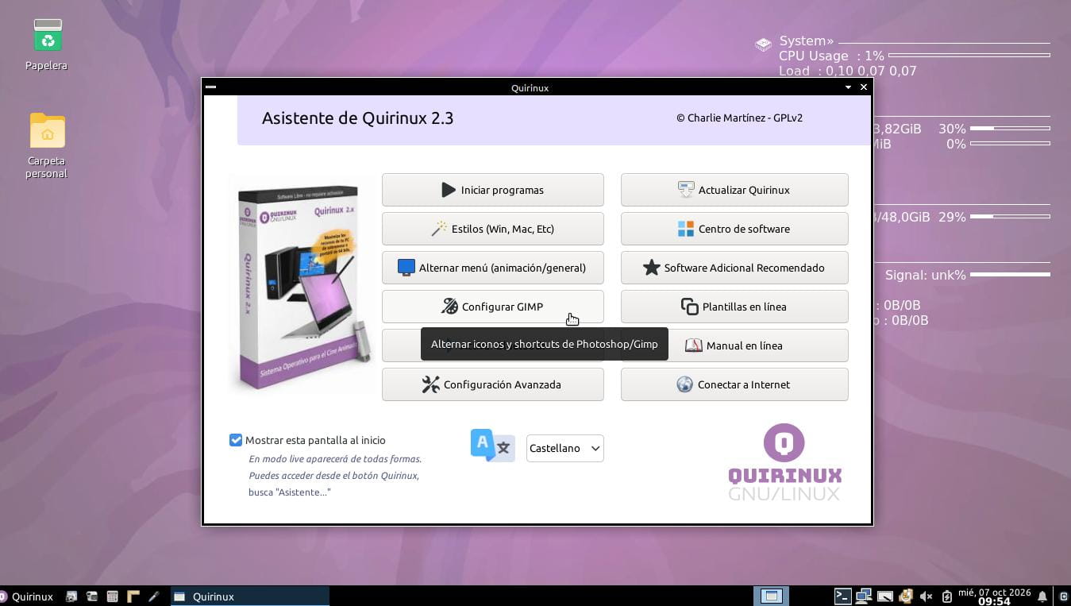Click Alternar menú (animación/general) button
Viewport: 1071px width, 606px height.
coord(492,268)
